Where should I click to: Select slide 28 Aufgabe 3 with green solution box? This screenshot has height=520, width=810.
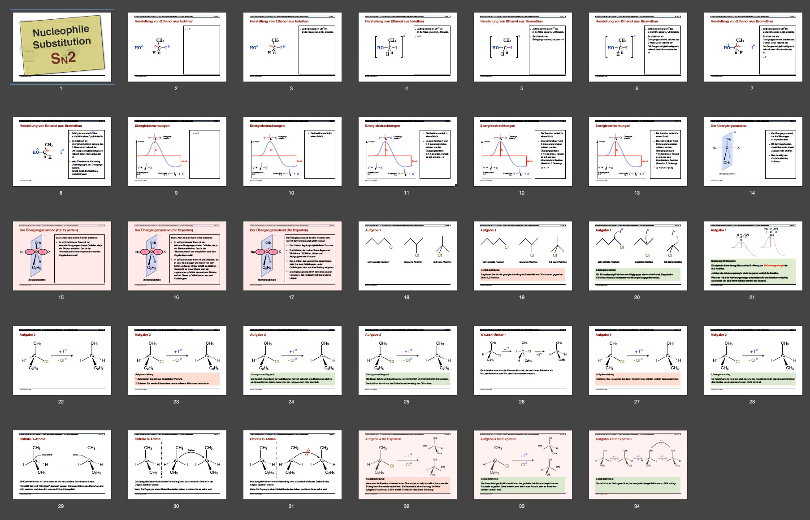[x=753, y=360]
